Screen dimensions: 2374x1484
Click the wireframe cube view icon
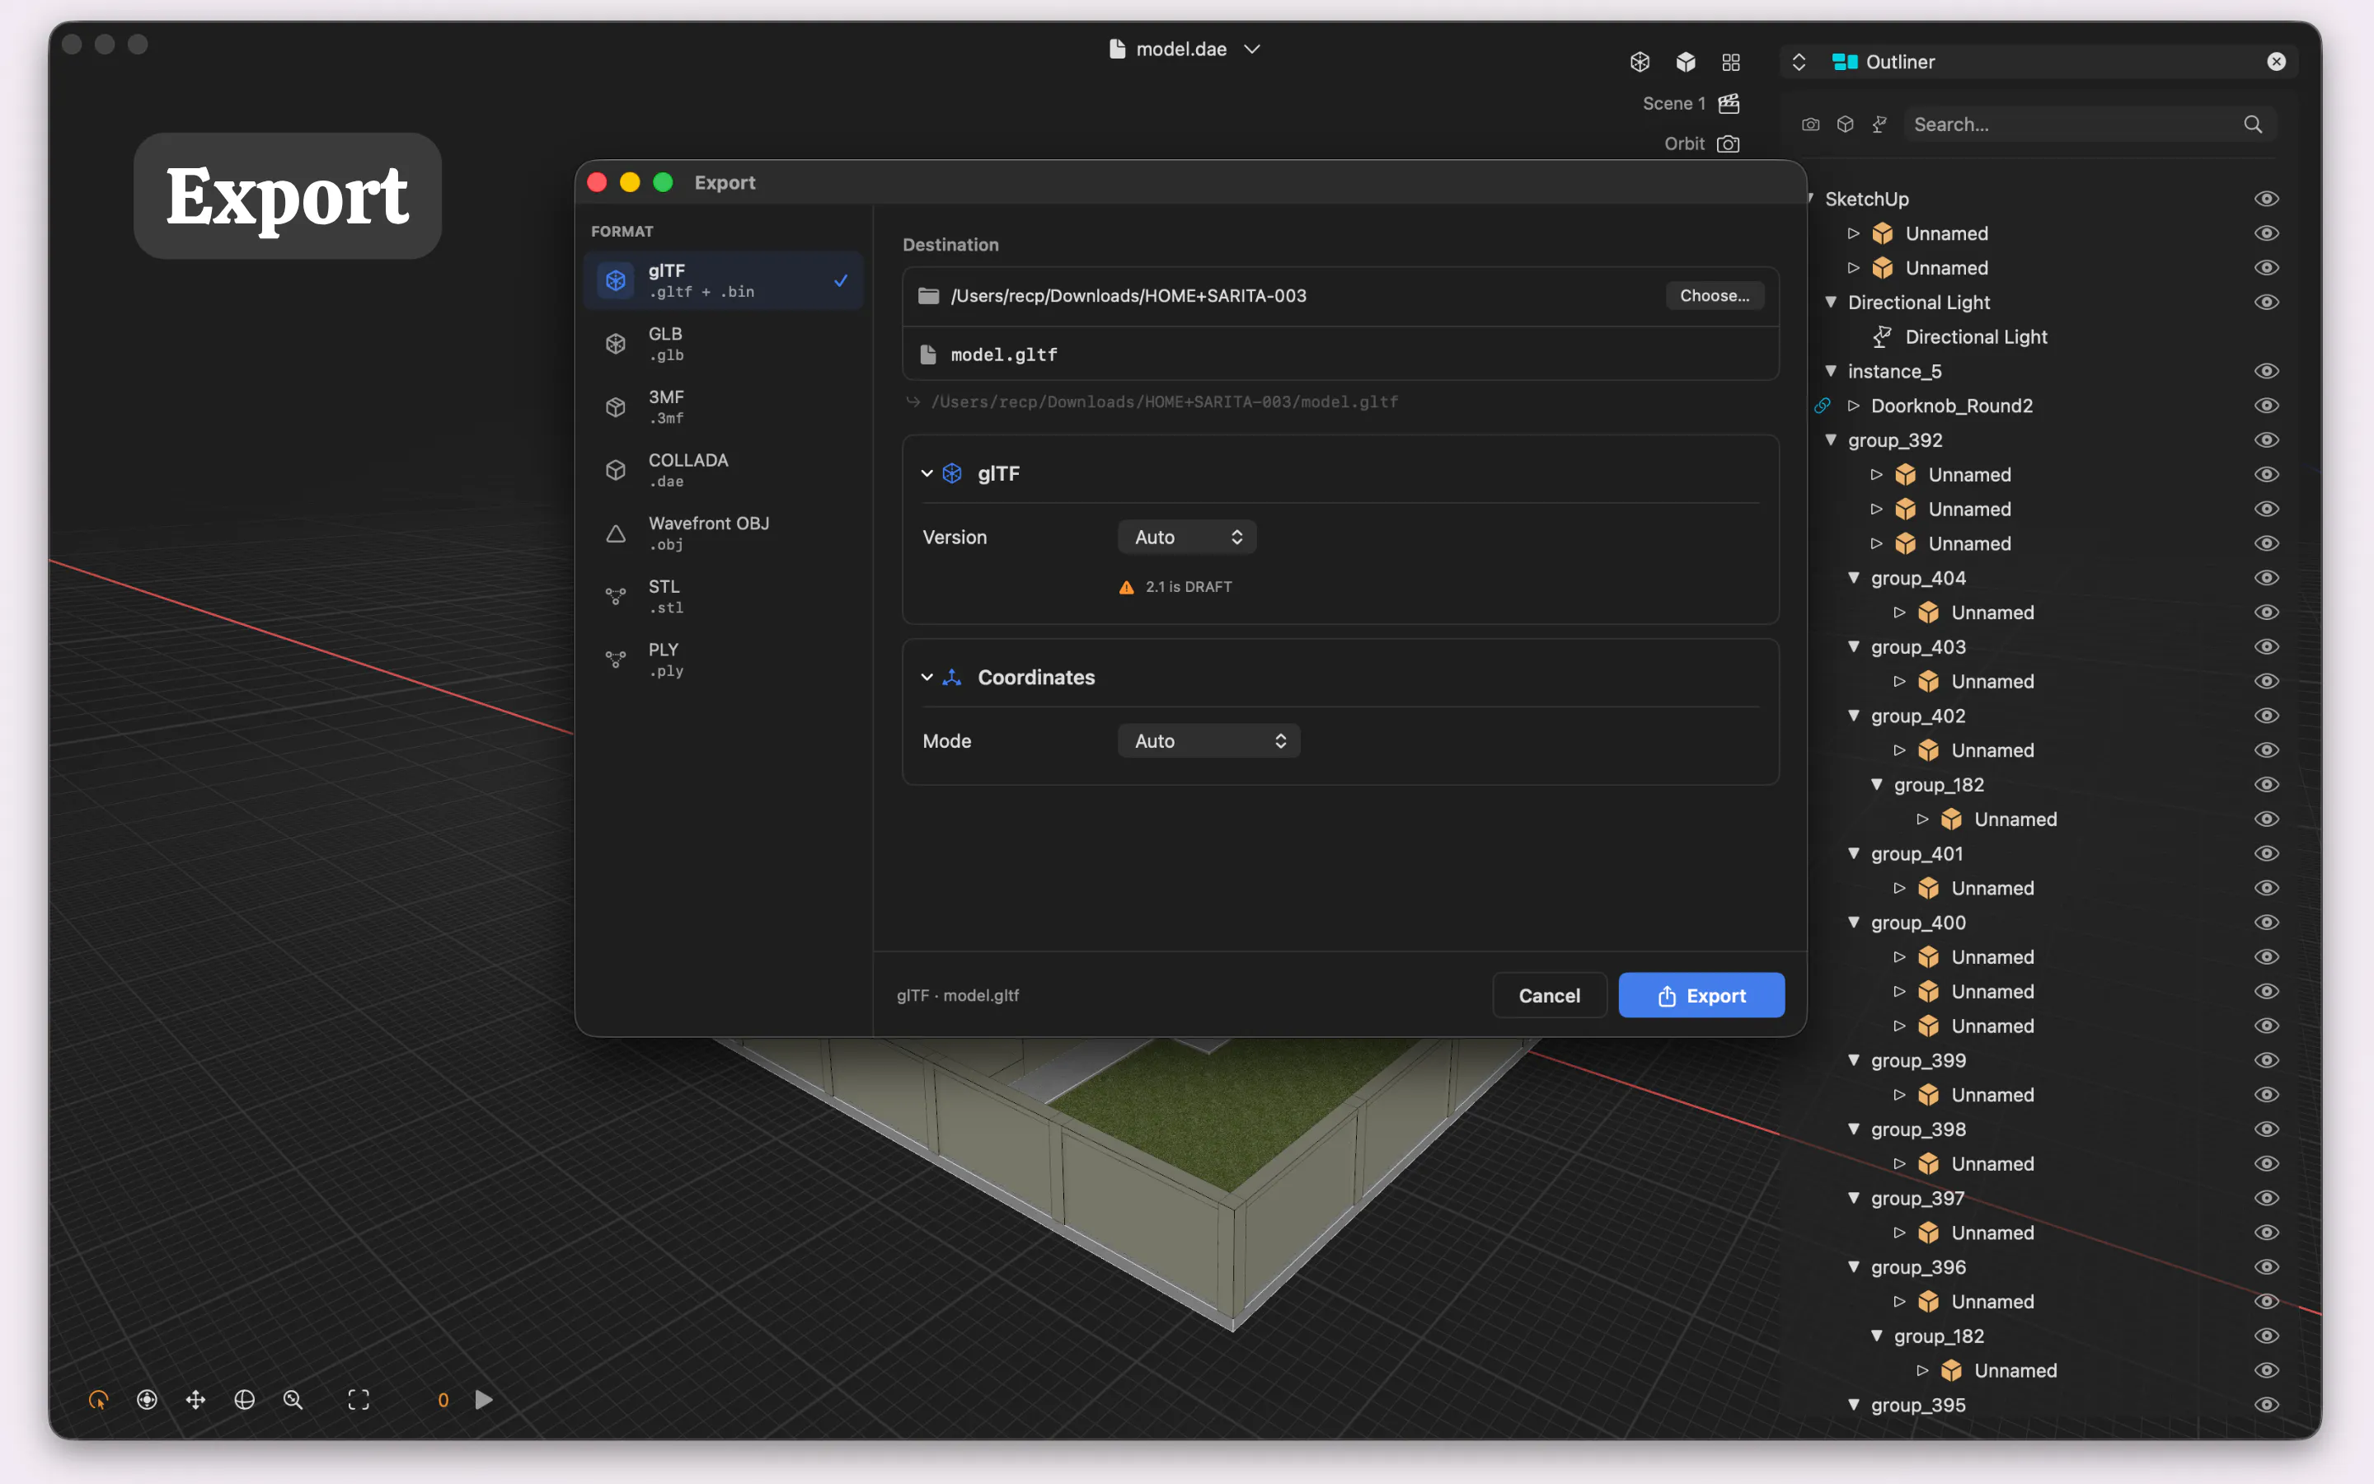pos(1640,62)
